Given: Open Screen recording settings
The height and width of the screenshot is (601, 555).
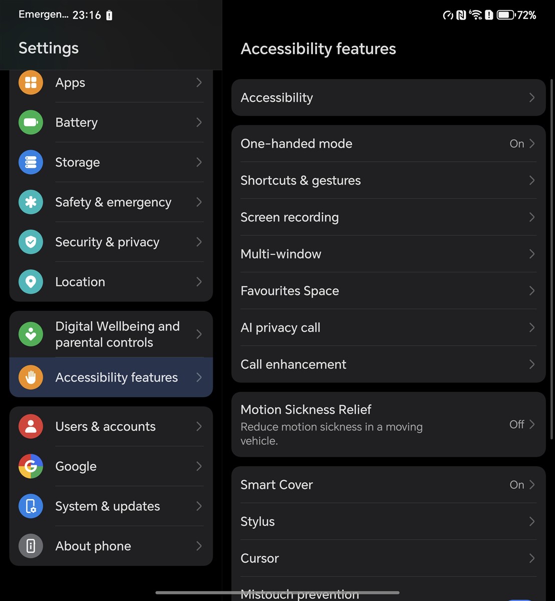Looking at the screenshot, I should coord(388,217).
